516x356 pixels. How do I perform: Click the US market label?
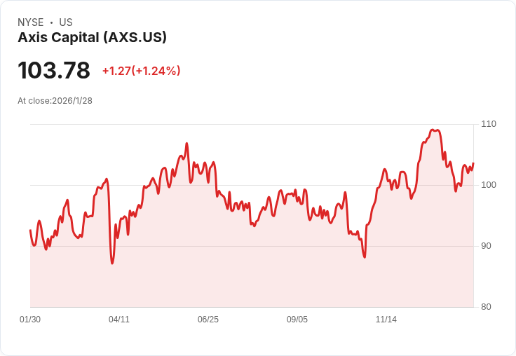click(66, 22)
